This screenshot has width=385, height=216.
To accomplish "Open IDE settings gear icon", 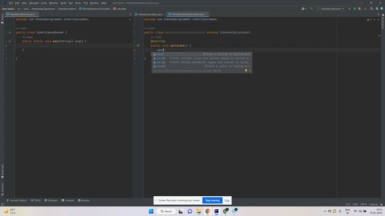I will click(x=377, y=8).
